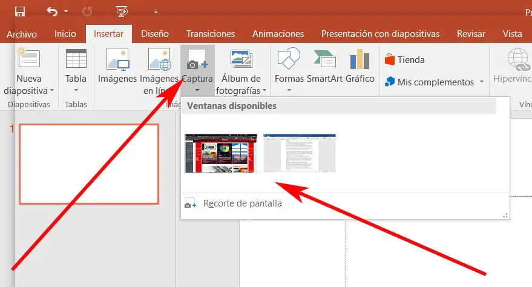This screenshot has width=532, height=287.
Task: Click the Tablas group label
Action: pyautogui.click(x=76, y=105)
